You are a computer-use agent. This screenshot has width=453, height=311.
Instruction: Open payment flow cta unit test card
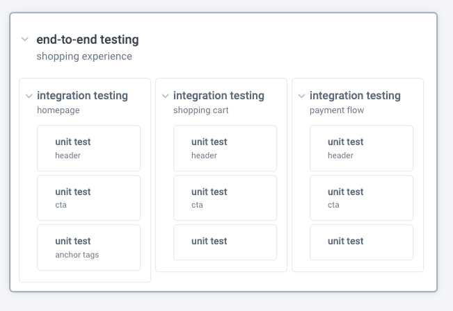[x=361, y=198]
